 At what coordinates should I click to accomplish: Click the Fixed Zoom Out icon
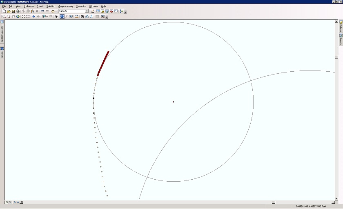[28, 16]
